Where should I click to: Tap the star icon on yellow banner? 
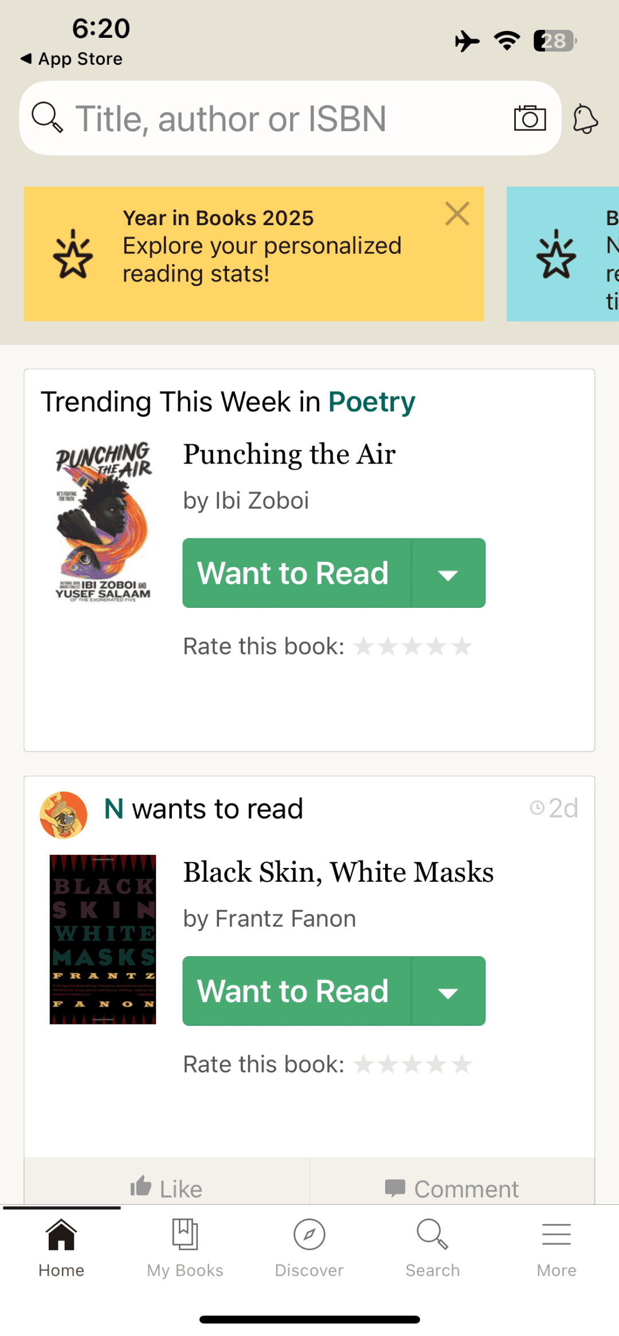[73, 254]
